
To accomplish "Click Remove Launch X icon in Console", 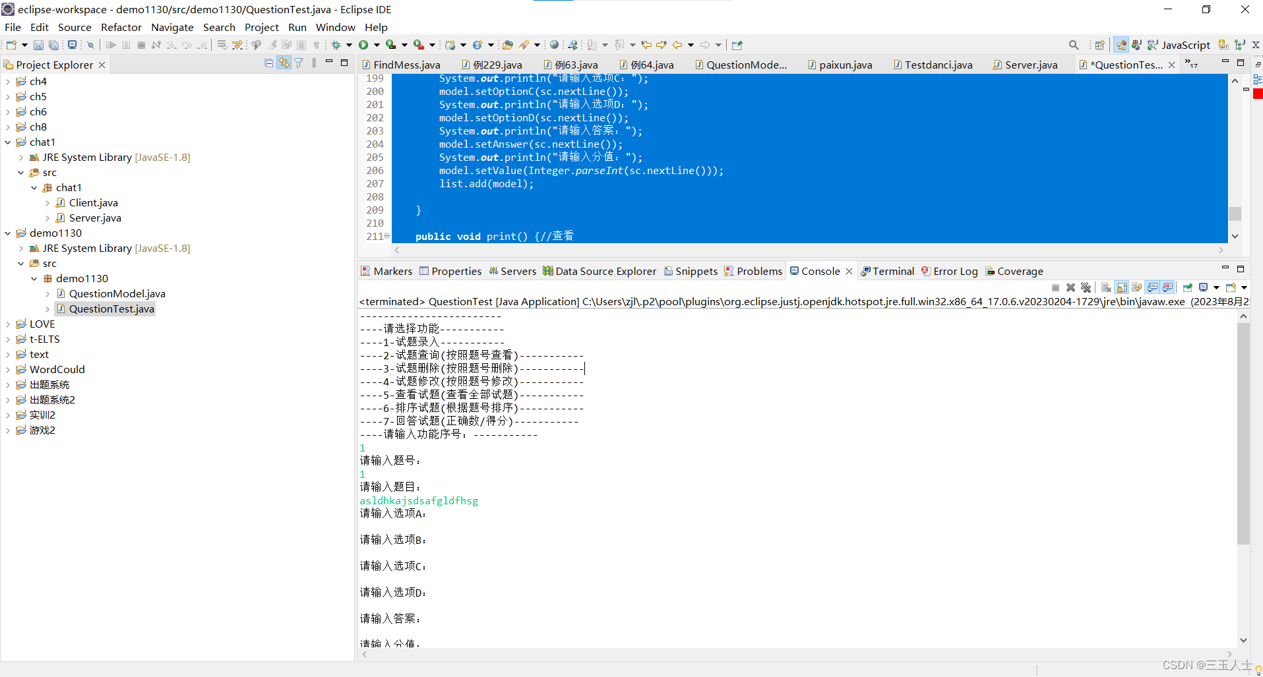I will [x=1070, y=287].
